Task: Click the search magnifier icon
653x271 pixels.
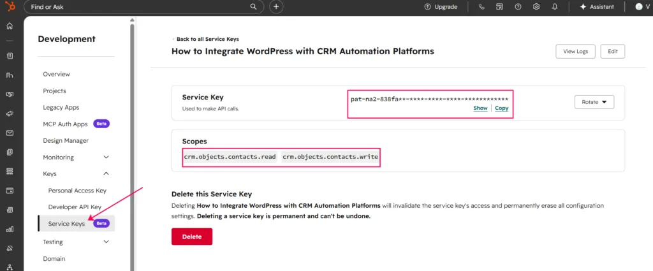Action: pos(253,6)
